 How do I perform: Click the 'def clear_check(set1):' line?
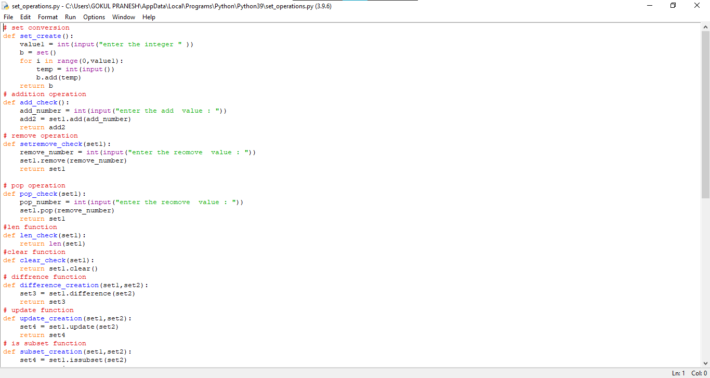[x=49, y=260]
